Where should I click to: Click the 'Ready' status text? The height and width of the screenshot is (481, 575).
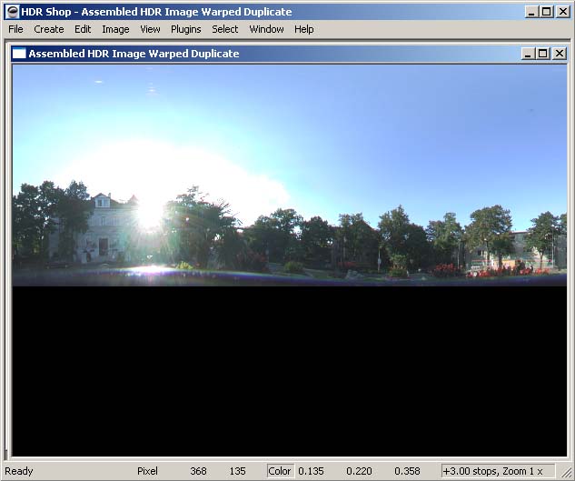pyautogui.click(x=19, y=471)
